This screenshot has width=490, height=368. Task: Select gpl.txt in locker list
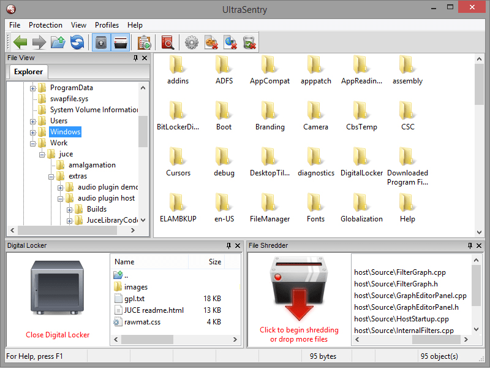129,299
